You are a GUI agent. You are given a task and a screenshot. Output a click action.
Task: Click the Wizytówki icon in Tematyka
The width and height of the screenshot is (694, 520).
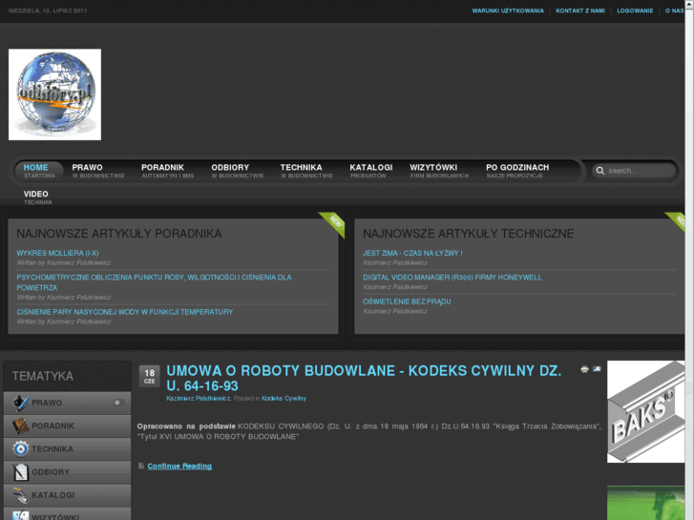20,515
